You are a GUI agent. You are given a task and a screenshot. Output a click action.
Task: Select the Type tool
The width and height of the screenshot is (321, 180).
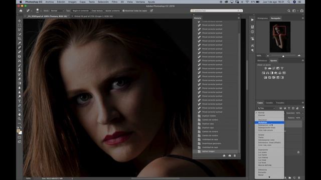click(20, 101)
